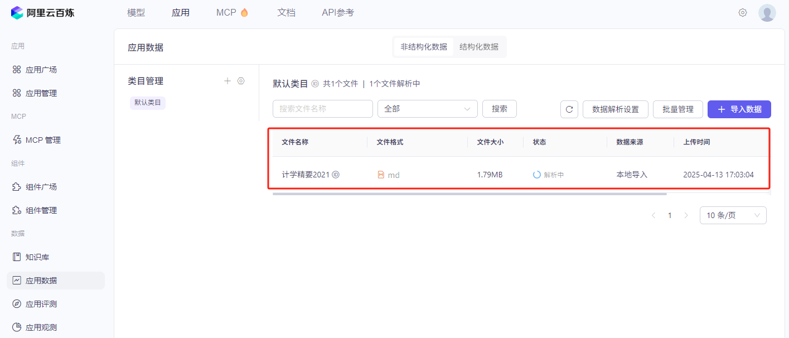
Task: Click the 导入数据 button
Action: 739,109
